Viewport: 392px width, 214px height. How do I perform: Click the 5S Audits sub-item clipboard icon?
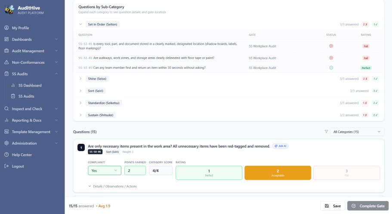pyautogui.click(x=13, y=96)
